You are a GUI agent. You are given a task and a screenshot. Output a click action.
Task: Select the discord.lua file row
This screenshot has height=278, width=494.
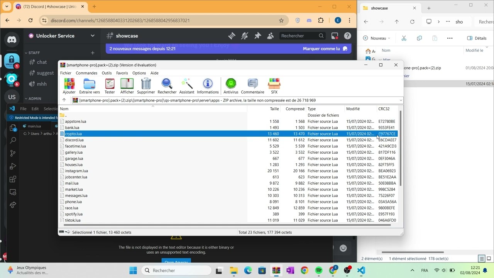(x=228, y=140)
